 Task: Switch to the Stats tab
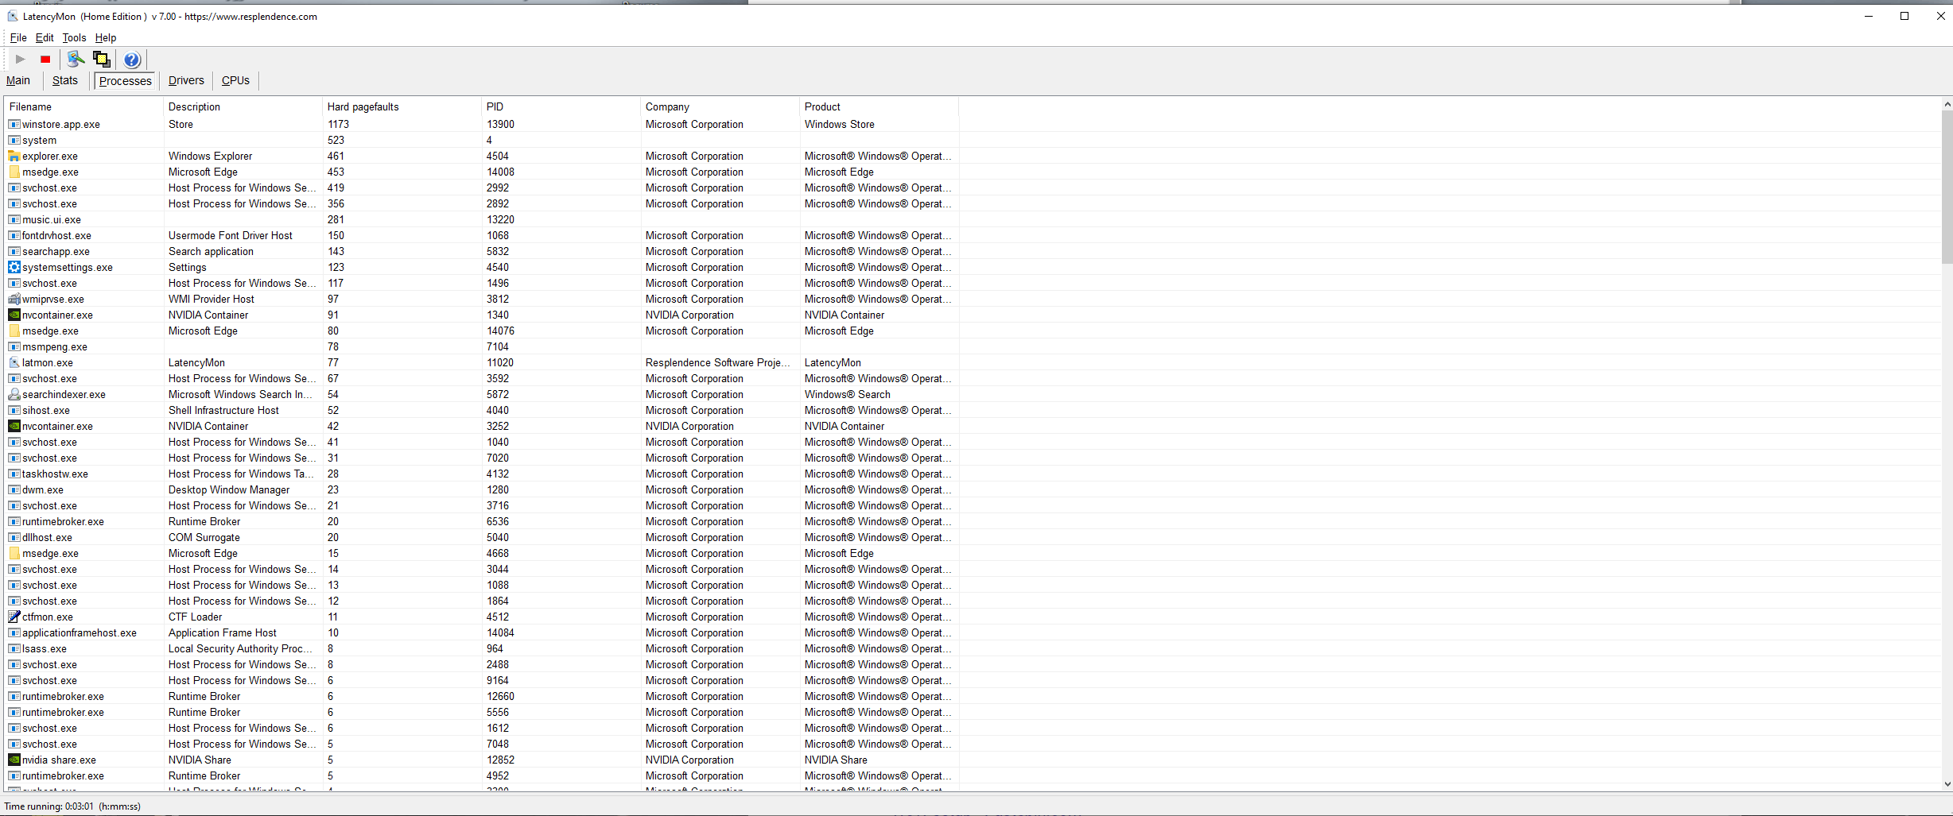point(65,80)
